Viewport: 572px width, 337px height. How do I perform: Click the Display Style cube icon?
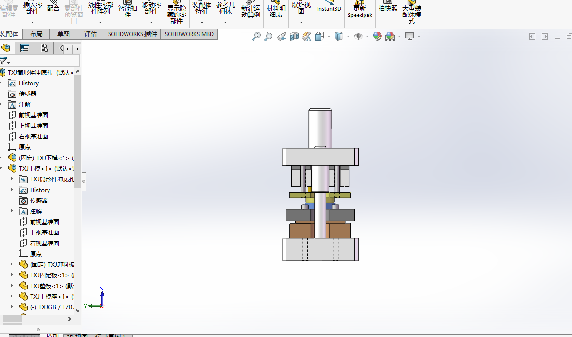pos(339,36)
